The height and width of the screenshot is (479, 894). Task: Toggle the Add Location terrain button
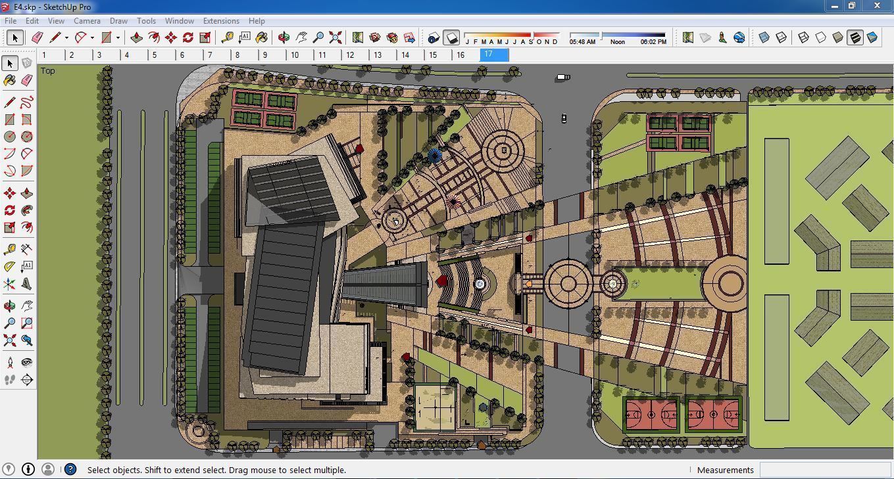pos(705,37)
